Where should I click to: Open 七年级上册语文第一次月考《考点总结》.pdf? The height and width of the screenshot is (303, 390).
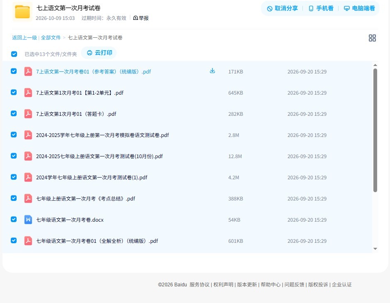pyautogui.click(x=86, y=198)
